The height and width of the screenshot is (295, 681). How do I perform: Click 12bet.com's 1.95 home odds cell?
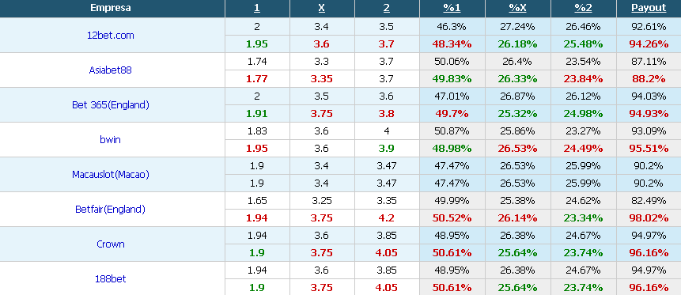(257, 43)
